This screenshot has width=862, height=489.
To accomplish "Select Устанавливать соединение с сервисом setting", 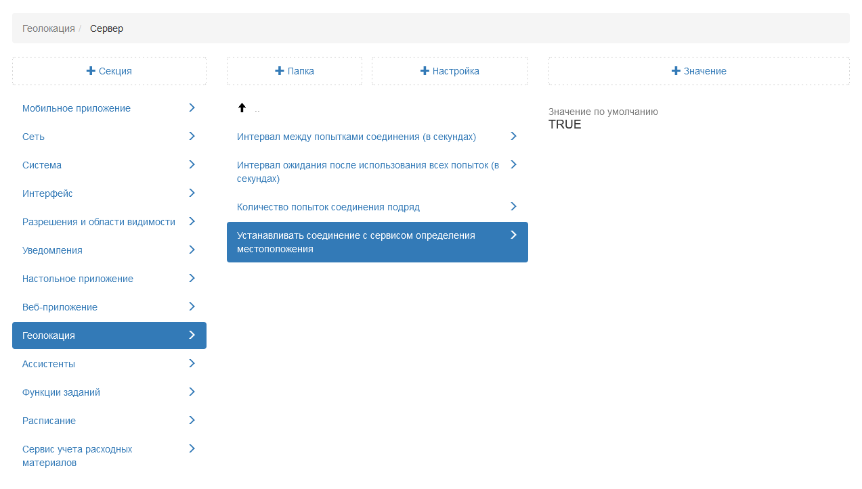I will (356, 242).
